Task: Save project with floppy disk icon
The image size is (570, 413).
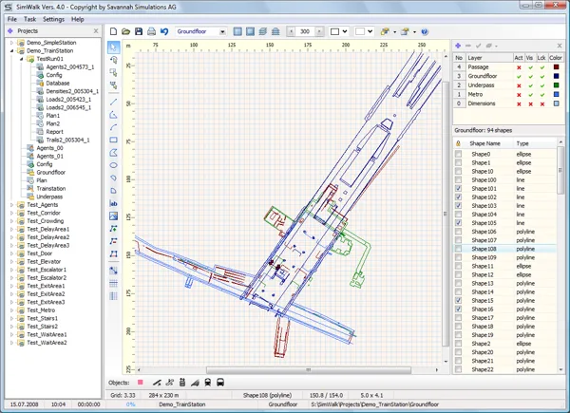Action: coord(139,31)
